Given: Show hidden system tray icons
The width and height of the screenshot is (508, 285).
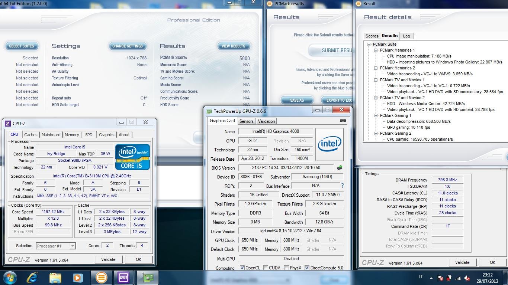Looking at the screenshot, I should coord(431,278).
